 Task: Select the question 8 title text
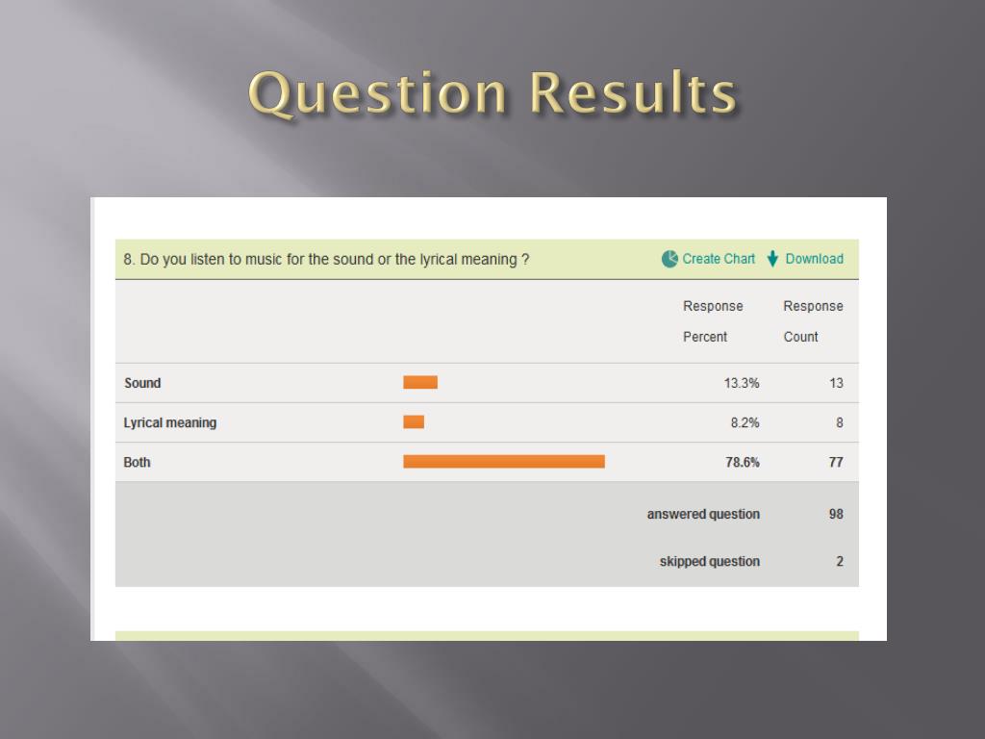pos(326,260)
